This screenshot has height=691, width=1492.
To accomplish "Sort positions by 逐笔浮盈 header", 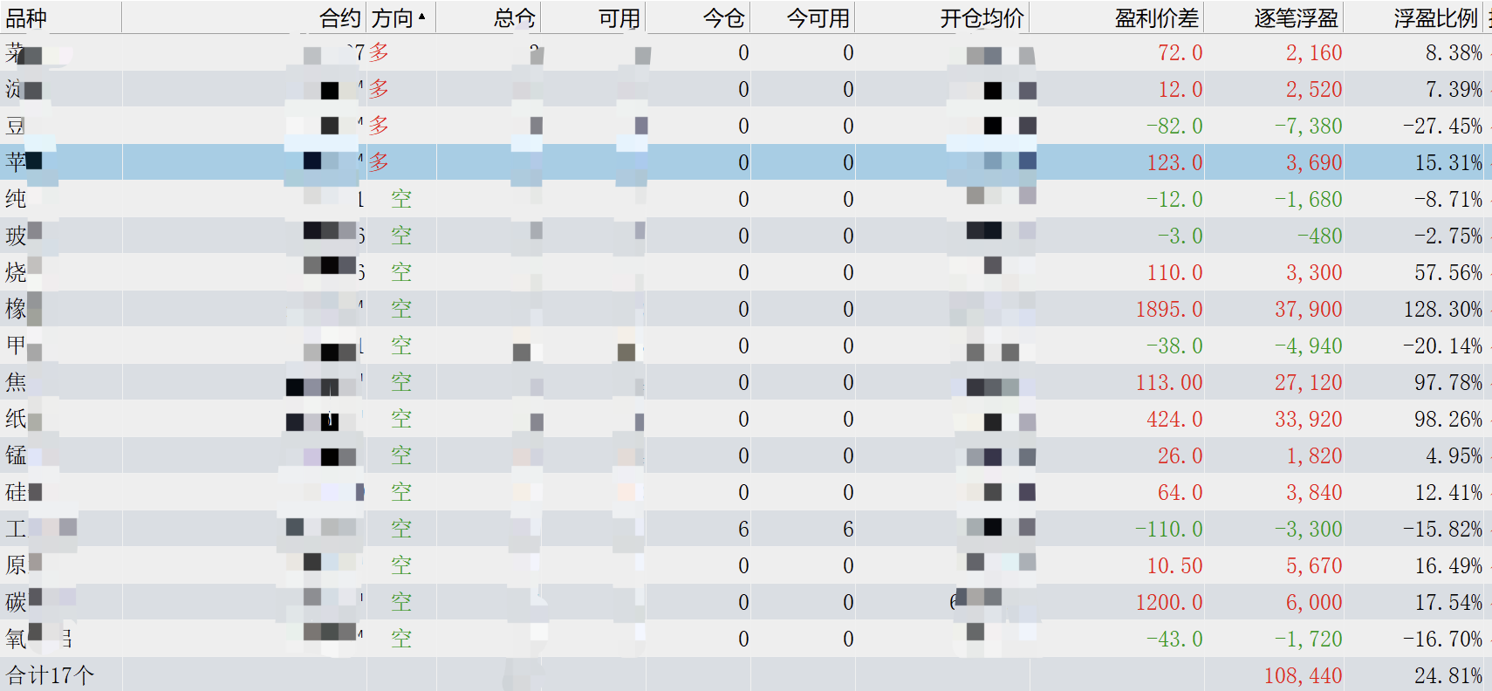I will [1296, 18].
